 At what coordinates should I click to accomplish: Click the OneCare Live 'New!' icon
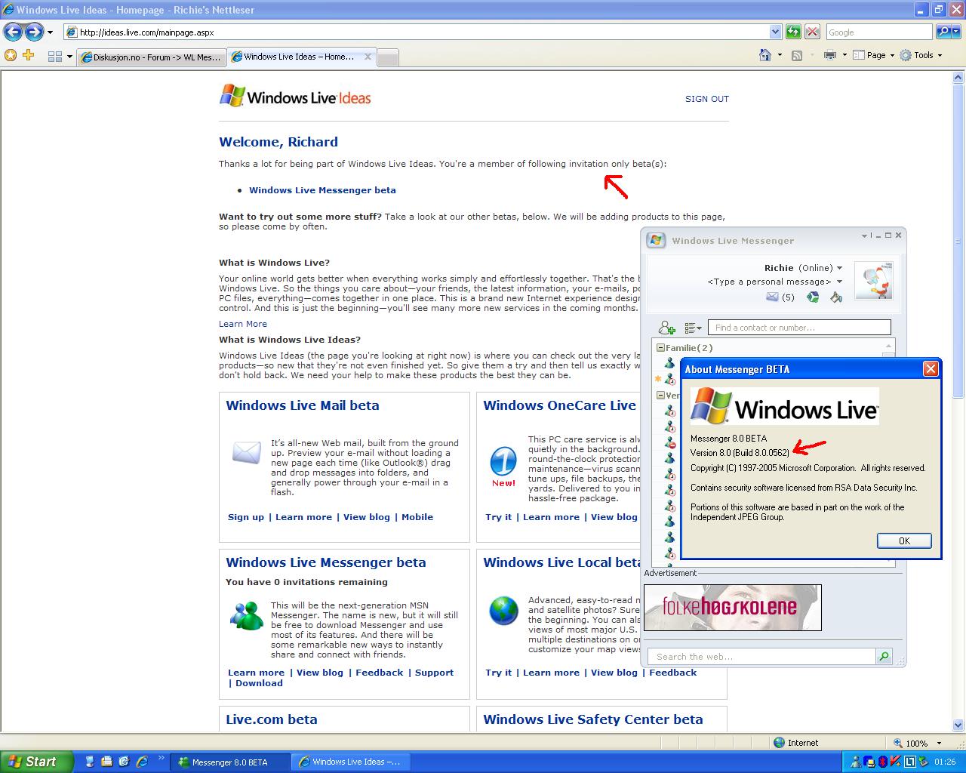click(503, 467)
